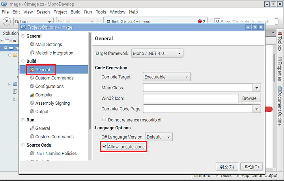Open the View menu

coord(28,12)
